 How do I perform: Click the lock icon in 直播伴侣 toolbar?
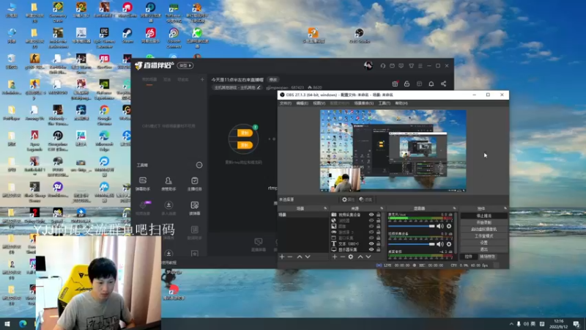click(407, 84)
